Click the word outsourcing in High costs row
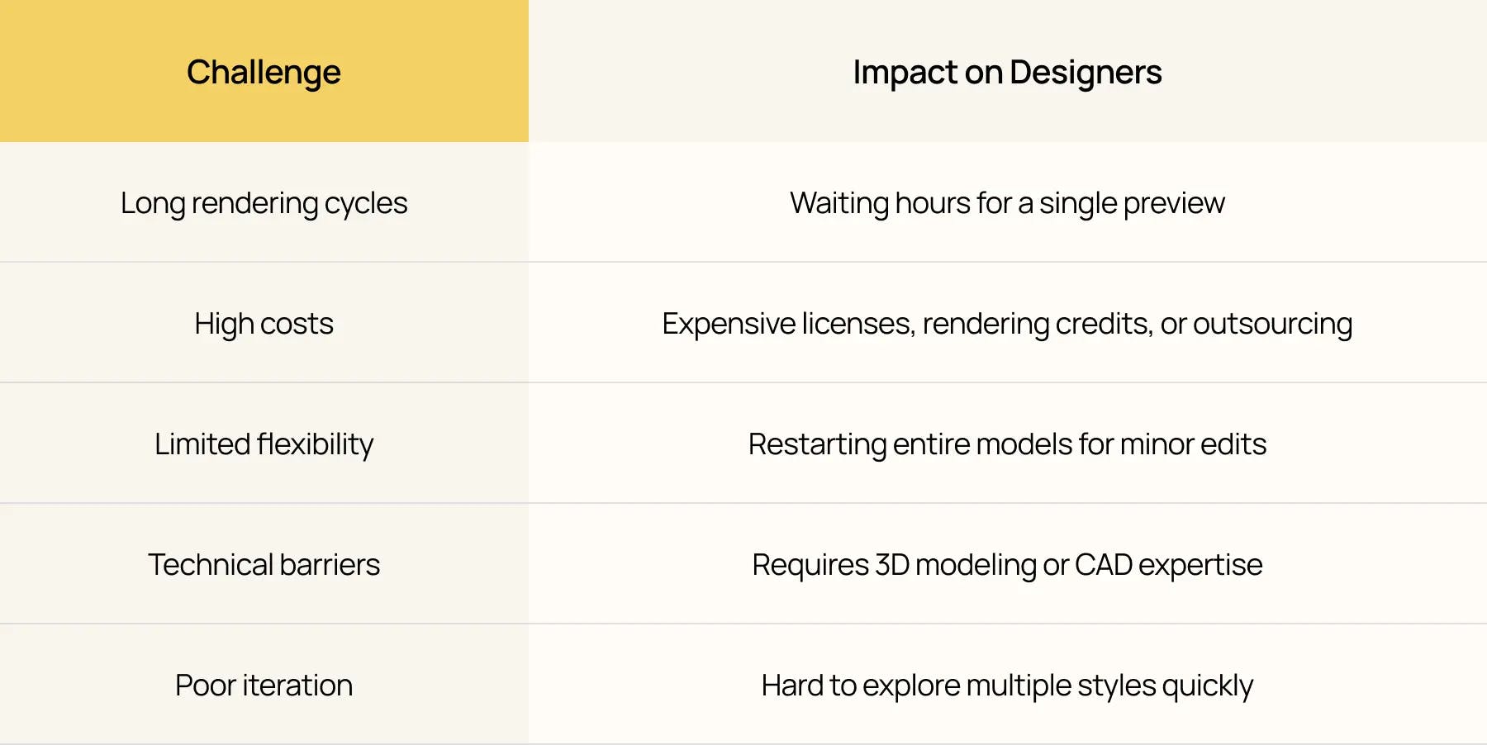1487x745 pixels. point(1272,324)
